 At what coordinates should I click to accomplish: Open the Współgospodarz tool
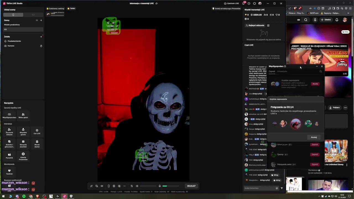pyautogui.click(x=9, y=116)
